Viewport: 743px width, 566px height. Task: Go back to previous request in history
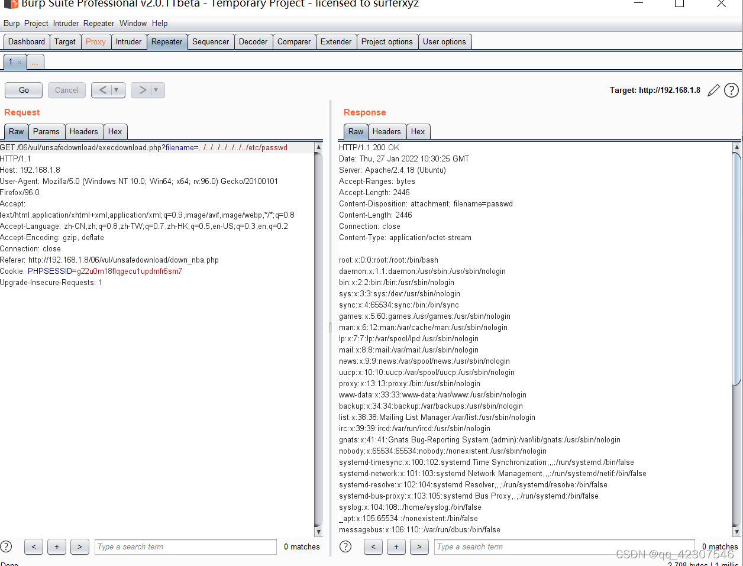click(103, 90)
